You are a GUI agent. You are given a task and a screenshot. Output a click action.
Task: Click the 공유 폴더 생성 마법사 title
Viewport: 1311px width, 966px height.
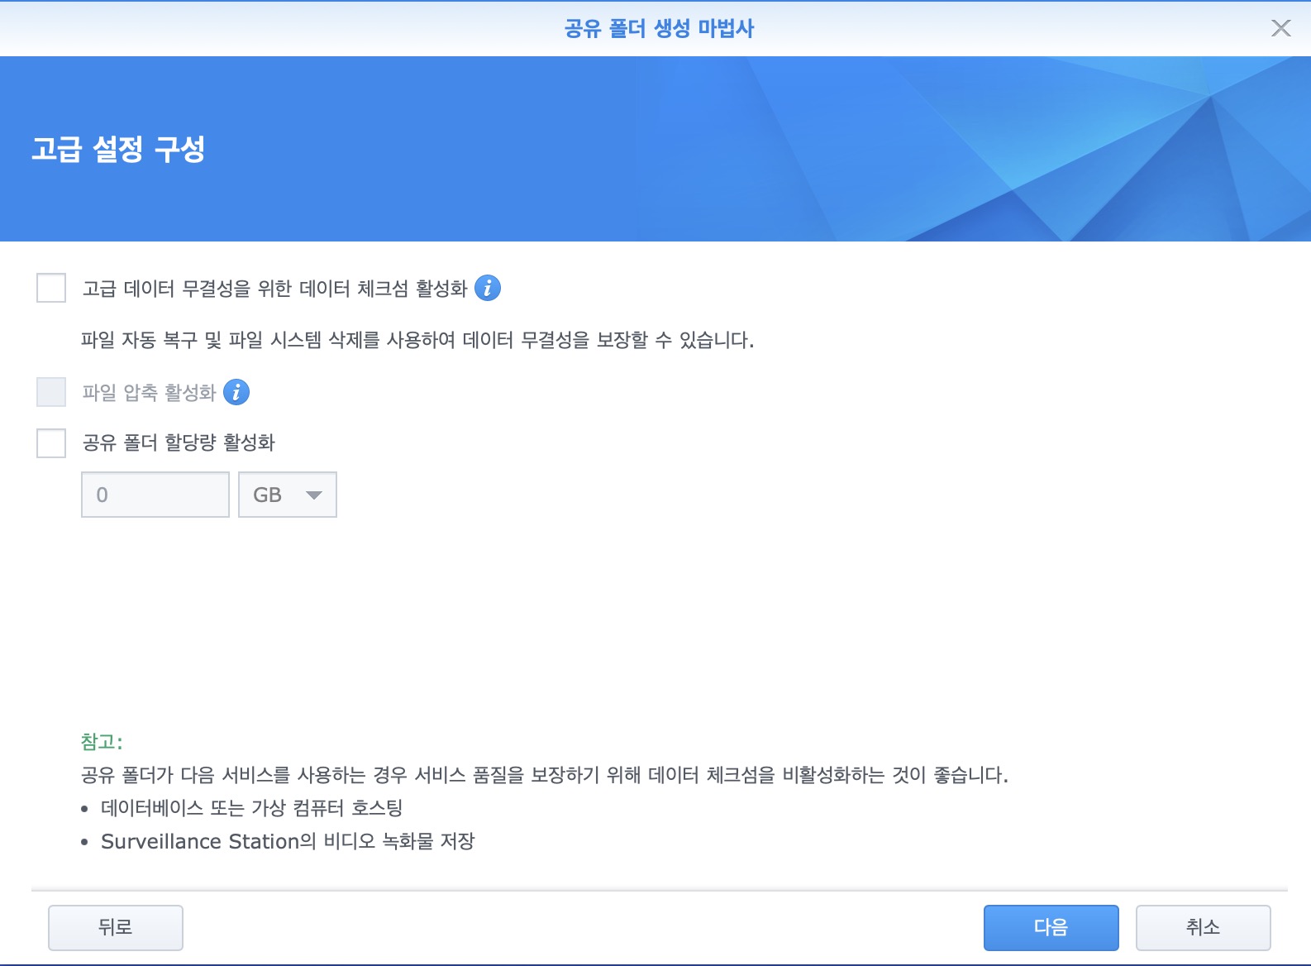659,28
